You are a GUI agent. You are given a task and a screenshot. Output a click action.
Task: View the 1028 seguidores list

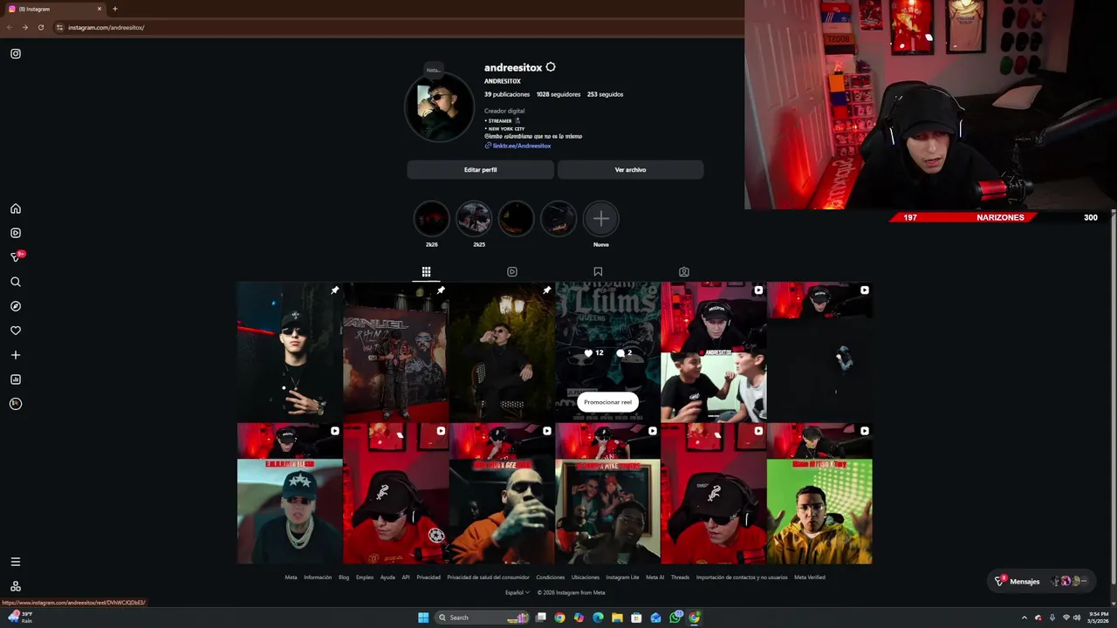click(x=558, y=94)
